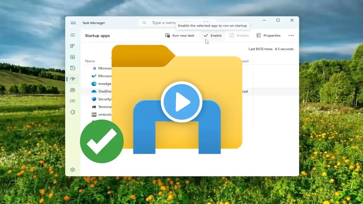Open the Performance page icon

(x=73, y=57)
